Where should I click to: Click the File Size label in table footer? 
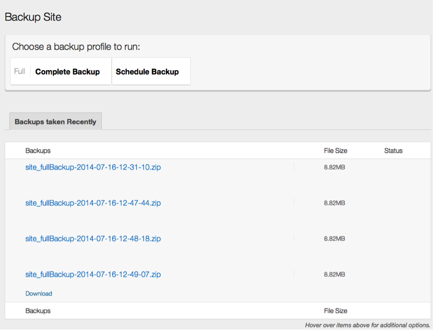point(335,311)
